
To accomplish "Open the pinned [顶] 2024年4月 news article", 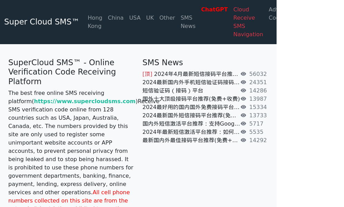I will 190,74.
